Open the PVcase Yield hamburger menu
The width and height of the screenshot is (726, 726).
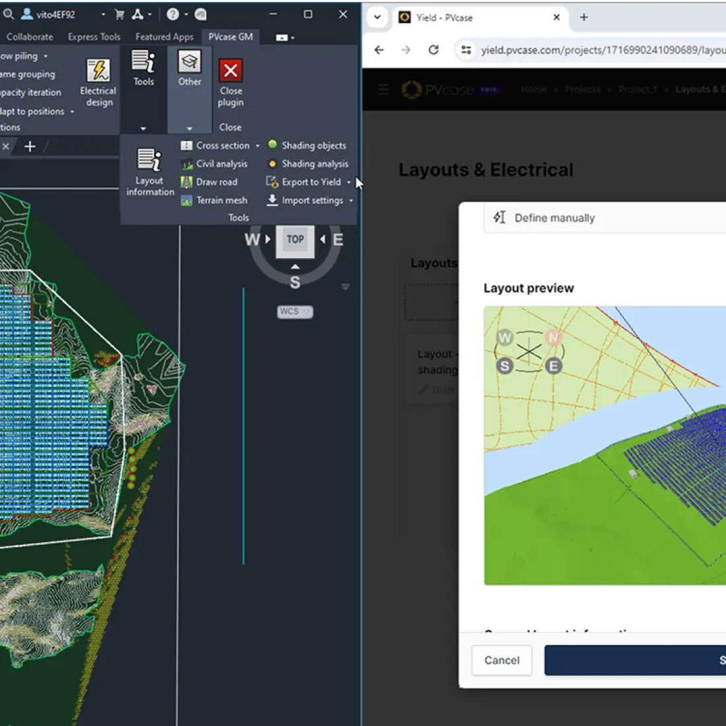(383, 89)
